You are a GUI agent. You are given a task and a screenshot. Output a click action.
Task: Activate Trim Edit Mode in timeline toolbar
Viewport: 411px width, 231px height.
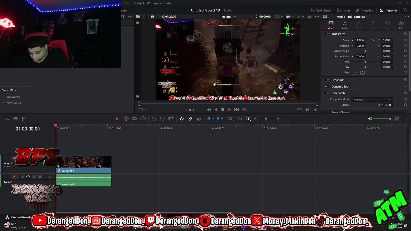point(126,119)
